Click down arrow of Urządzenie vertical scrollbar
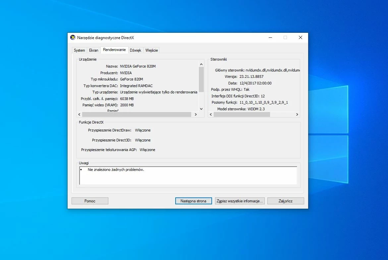388x260 pixels. pyautogui.click(x=201, y=109)
